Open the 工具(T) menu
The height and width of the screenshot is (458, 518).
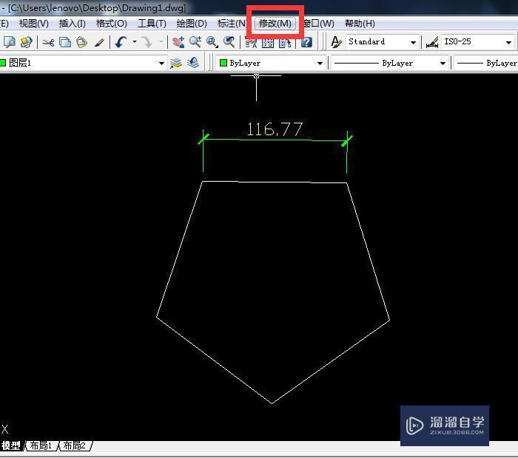point(152,24)
